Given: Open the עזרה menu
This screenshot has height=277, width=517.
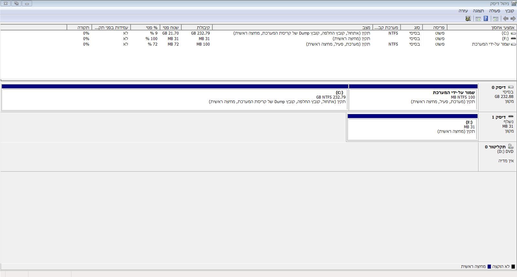Looking at the screenshot, I should tap(463, 11).
